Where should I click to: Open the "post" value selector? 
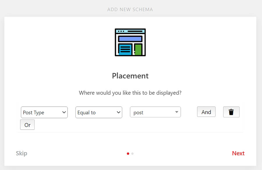coord(155,112)
